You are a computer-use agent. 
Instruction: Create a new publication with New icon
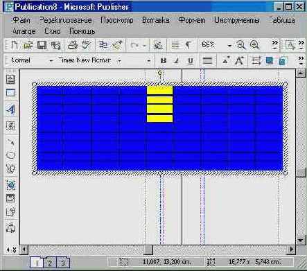15,45
